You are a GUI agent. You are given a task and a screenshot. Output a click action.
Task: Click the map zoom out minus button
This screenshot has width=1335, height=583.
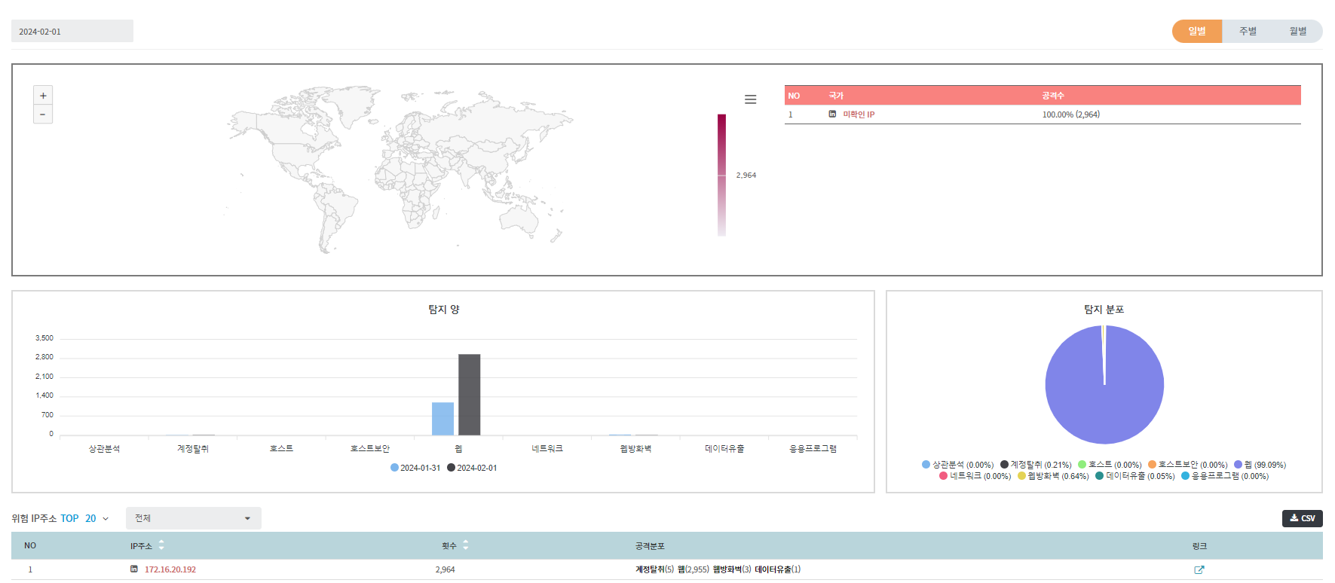click(x=43, y=114)
